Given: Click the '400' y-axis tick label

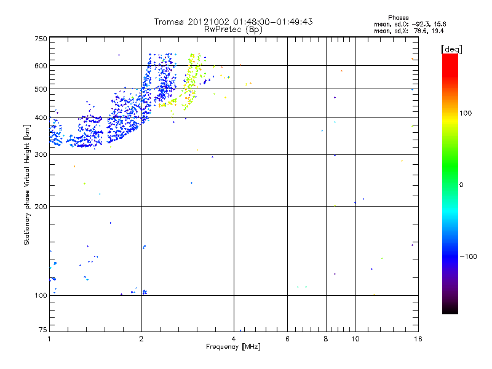Looking at the screenshot, I should [41, 117].
